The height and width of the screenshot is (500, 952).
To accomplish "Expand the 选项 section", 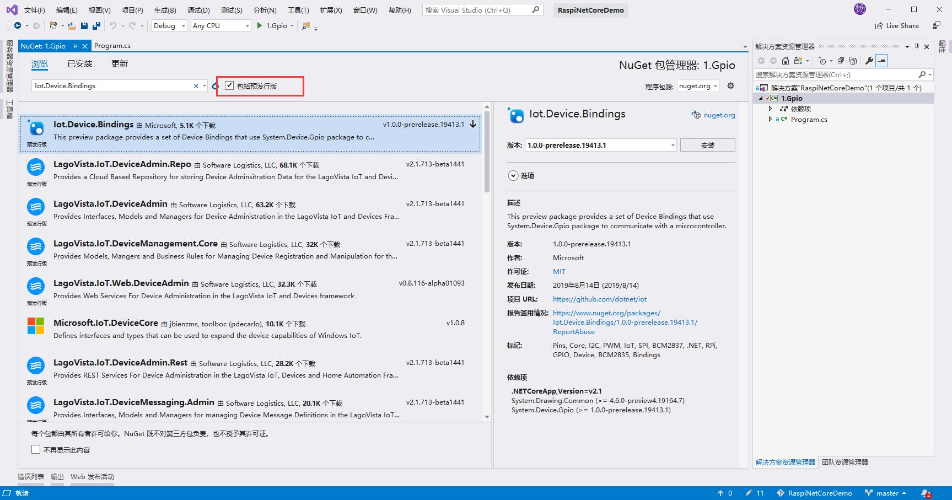I will coord(513,176).
